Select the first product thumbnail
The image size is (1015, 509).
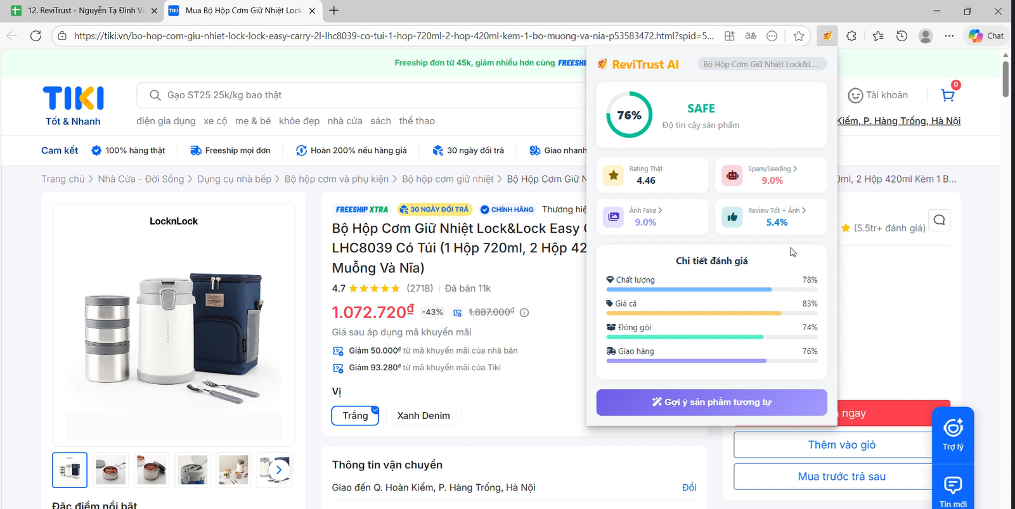coord(70,470)
